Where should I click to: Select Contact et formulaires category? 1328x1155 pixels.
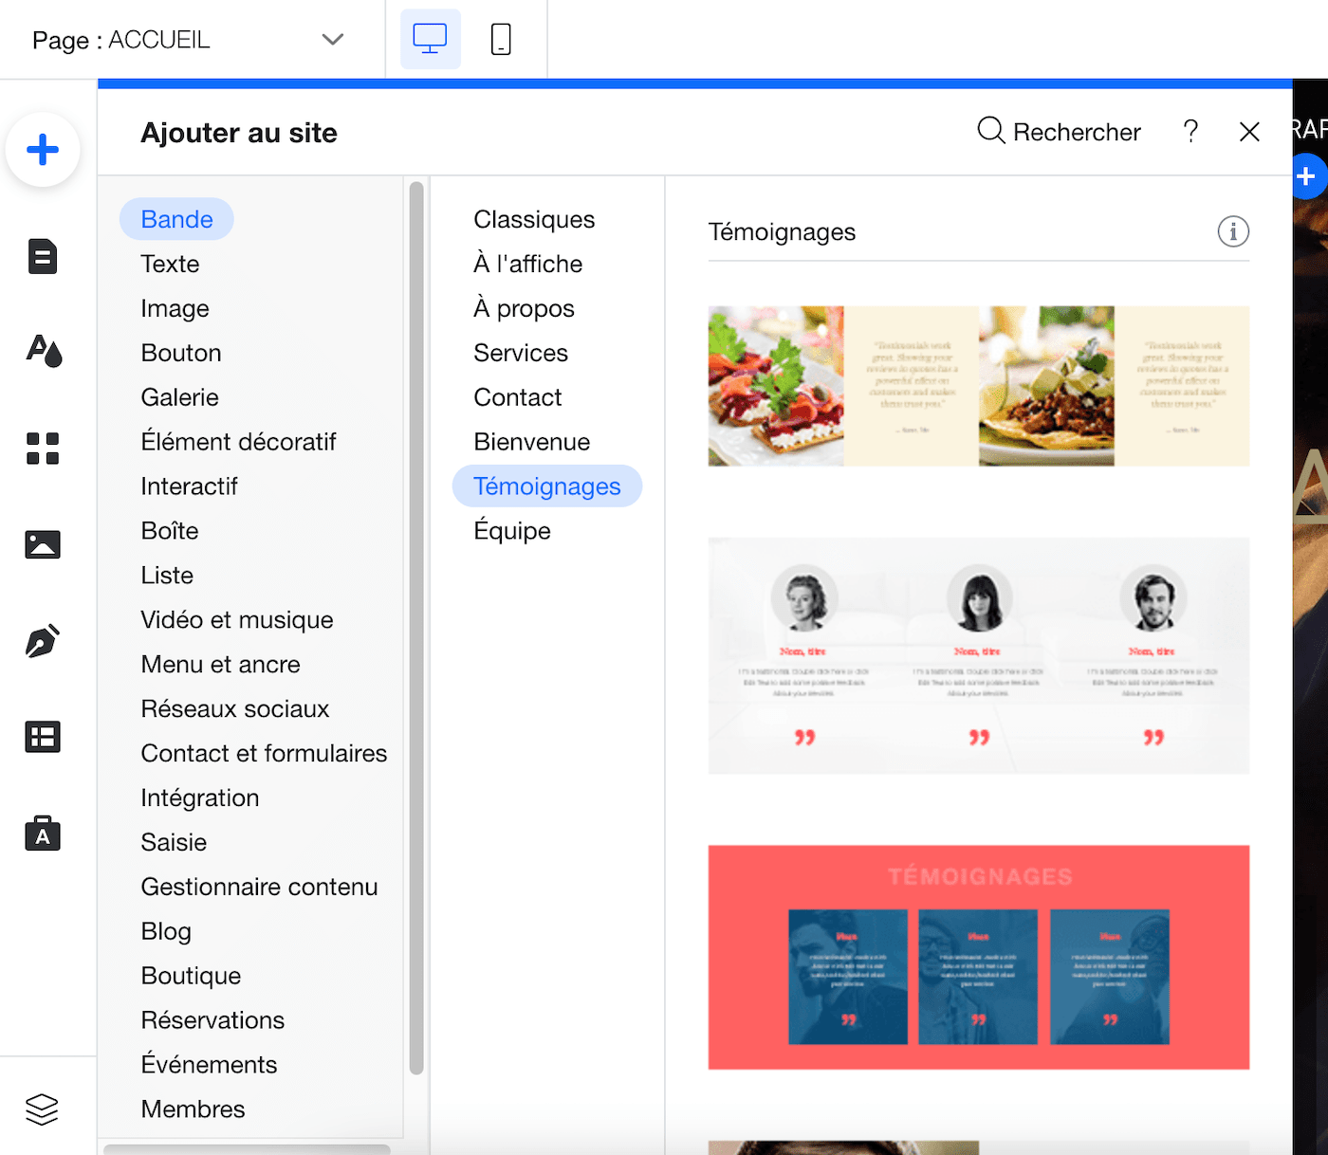pos(264,754)
